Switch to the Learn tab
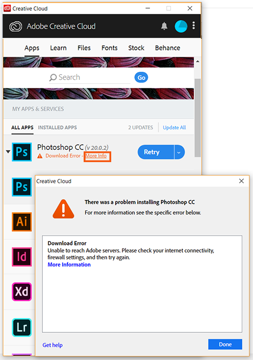This screenshot has height=360, width=253. [58, 48]
